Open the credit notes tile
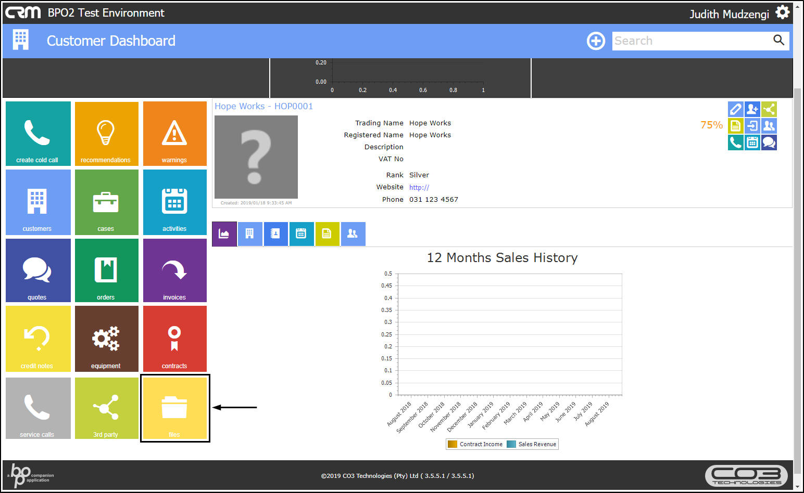This screenshot has height=493, width=804. tap(38, 339)
